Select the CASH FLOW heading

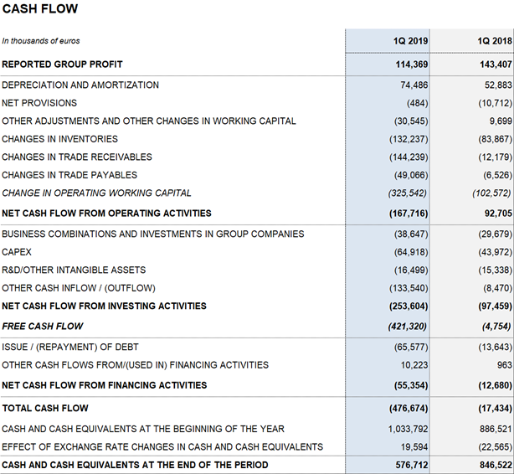coord(40,9)
